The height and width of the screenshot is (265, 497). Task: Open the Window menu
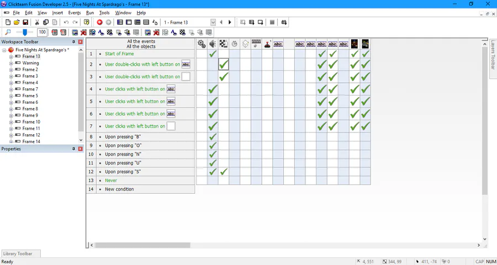(123, 13)
